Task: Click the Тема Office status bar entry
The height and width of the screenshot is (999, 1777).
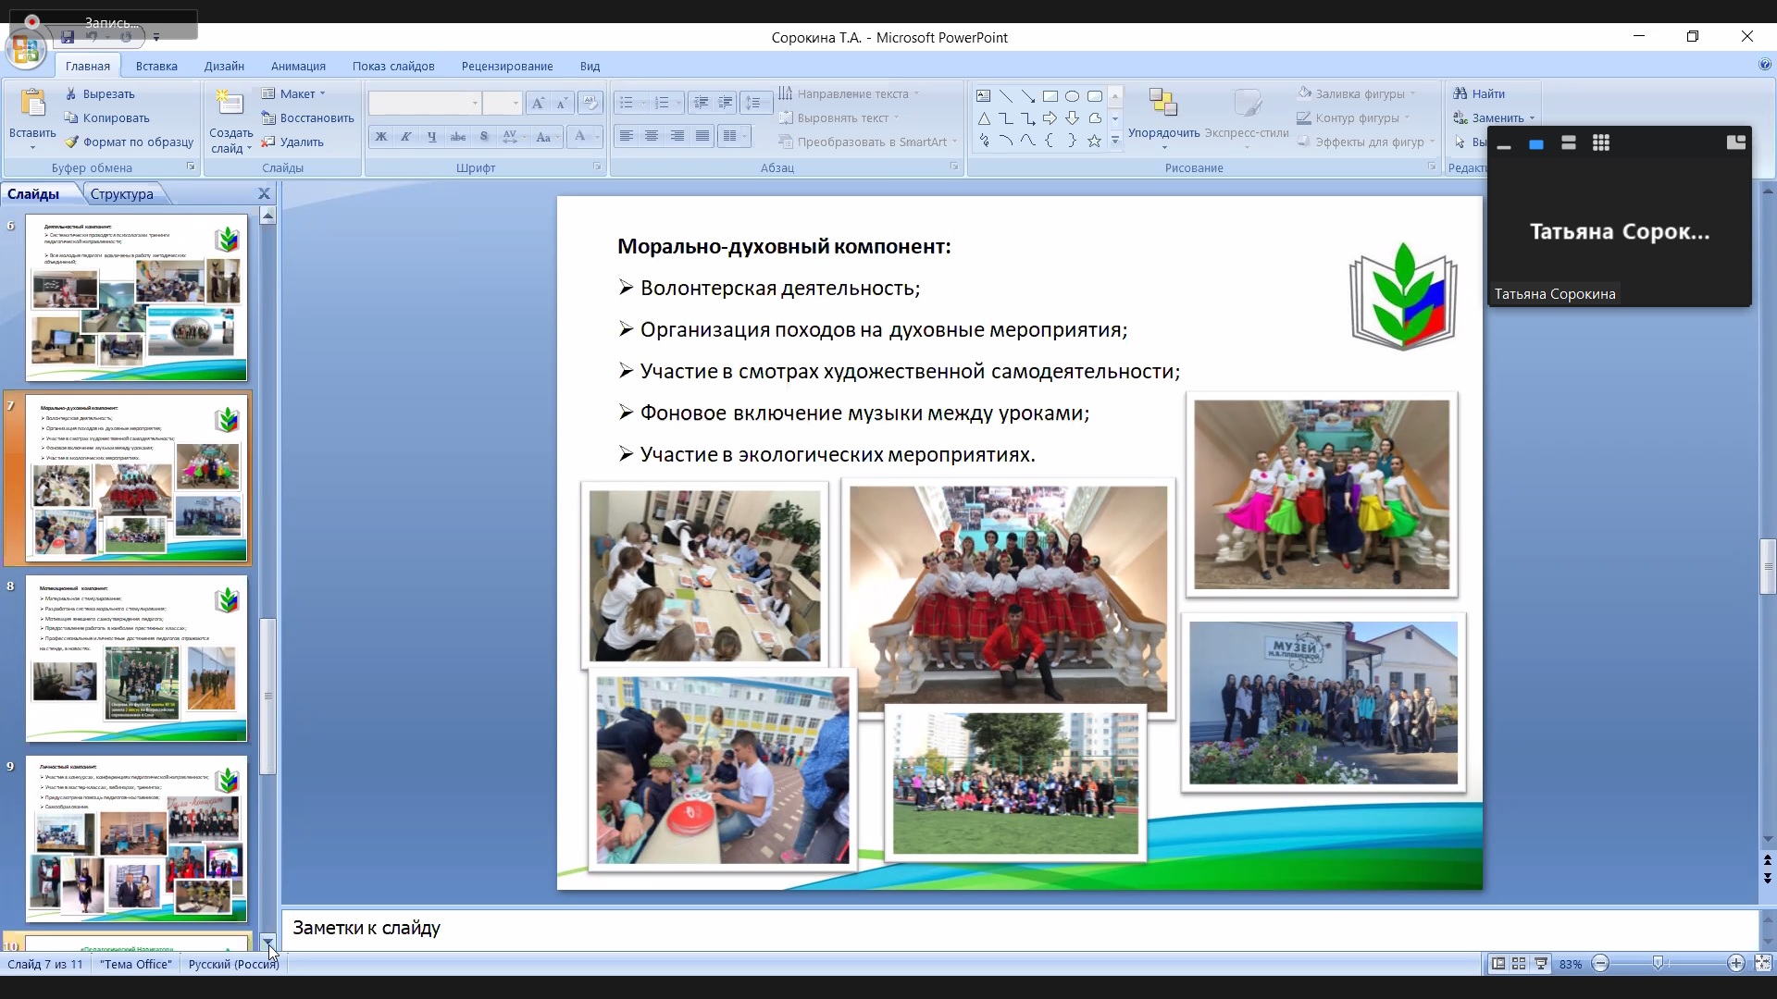Action: [x=136, y=964]
